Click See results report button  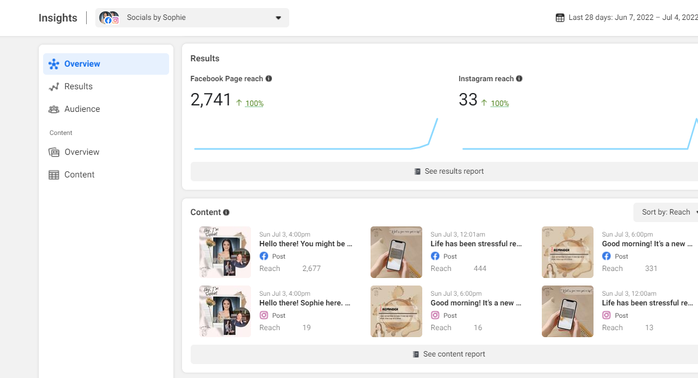tap(449, 172)
